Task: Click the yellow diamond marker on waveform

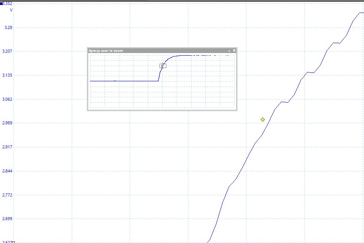Action: [x=263, y=119]
